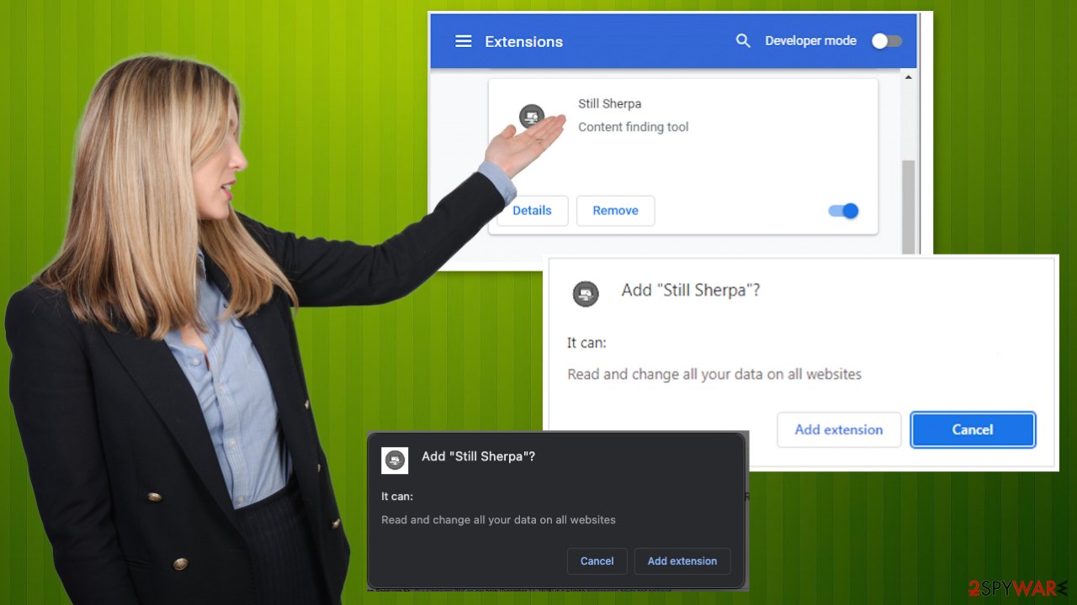The image size is (1077, 605).
Task: Click Add extension in the dark dialog
Action: pos(682,560)
